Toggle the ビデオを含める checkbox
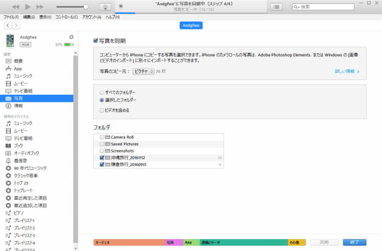The width and height of the screenshot is (382, 251). pyautogui.click(x=102, y=111)
